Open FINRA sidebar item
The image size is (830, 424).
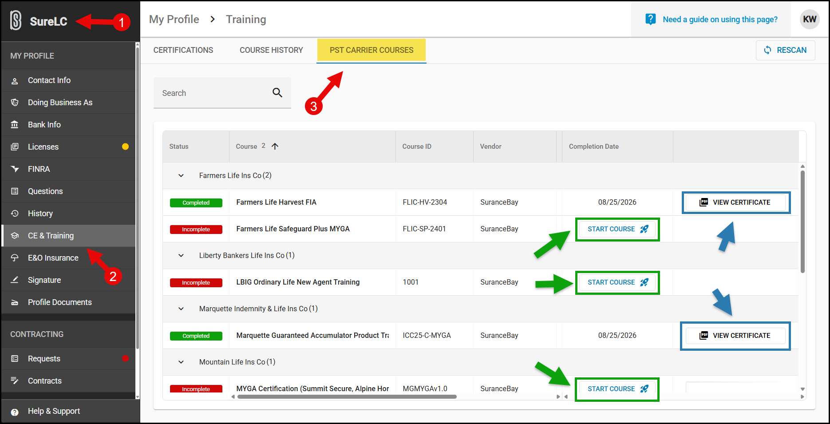(x=69, y=169)
